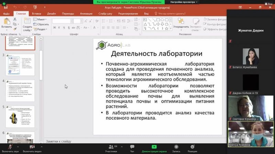Switch to the Слайд-шоу ribbon tab
This screenshot has width=275, height=154.
105,14
